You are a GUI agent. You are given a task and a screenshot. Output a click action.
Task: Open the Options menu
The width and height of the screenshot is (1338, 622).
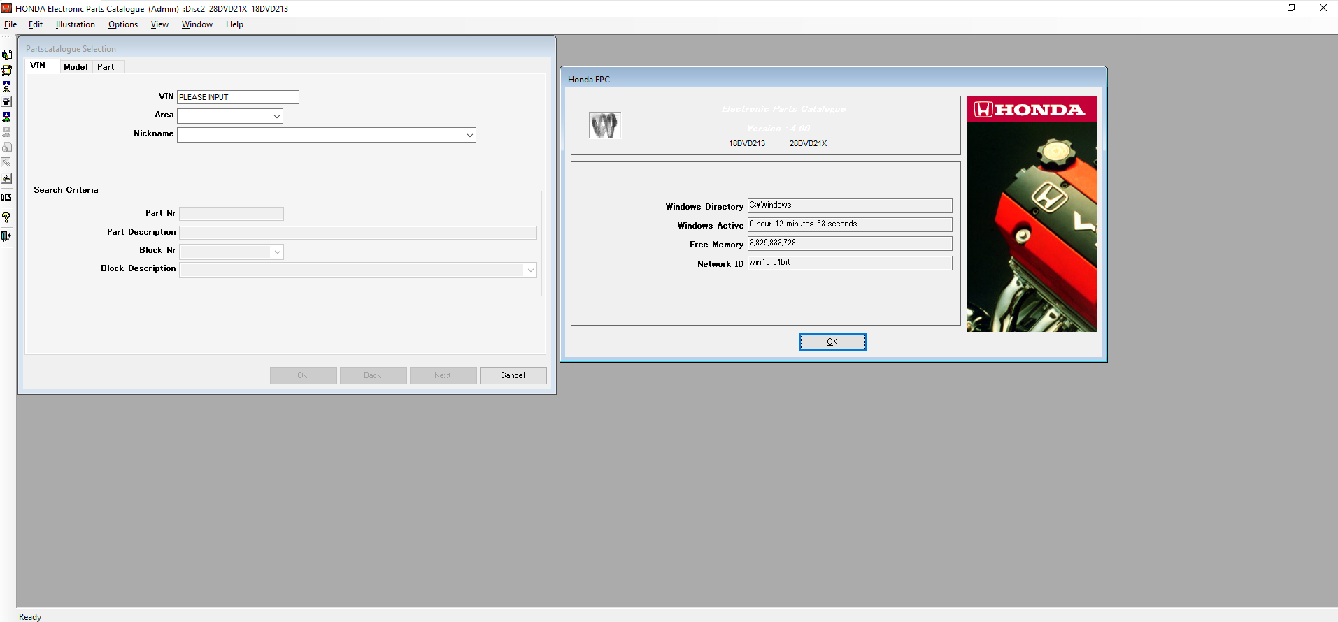(123, 24)
